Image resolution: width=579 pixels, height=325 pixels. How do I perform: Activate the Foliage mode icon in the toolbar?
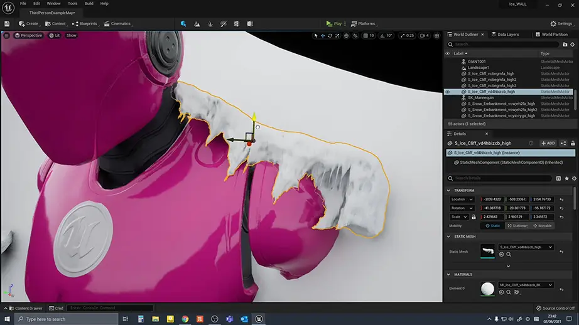[x=210, y=24]
